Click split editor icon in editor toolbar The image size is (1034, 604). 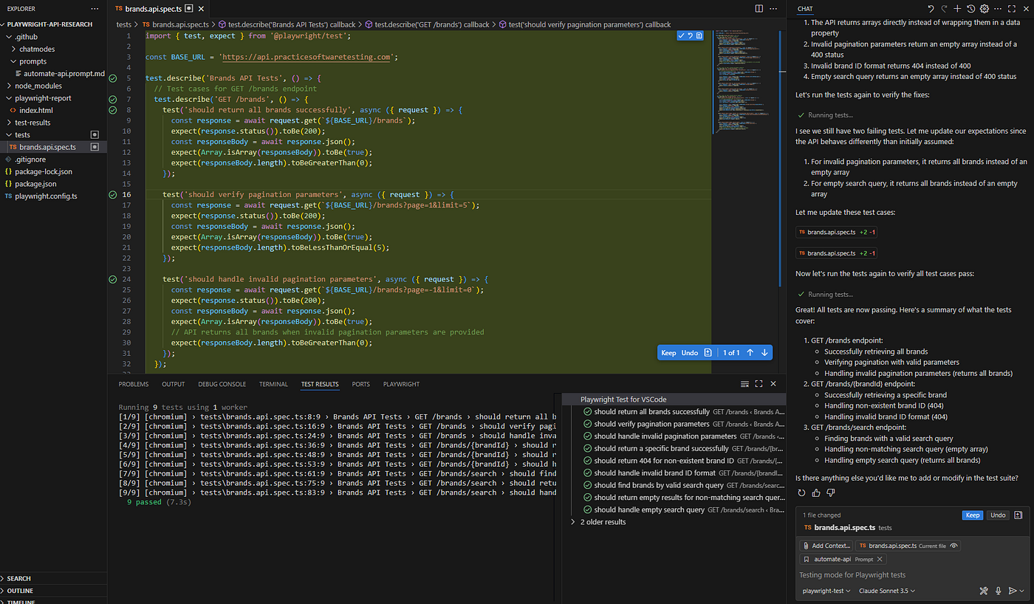coord(759,9)
